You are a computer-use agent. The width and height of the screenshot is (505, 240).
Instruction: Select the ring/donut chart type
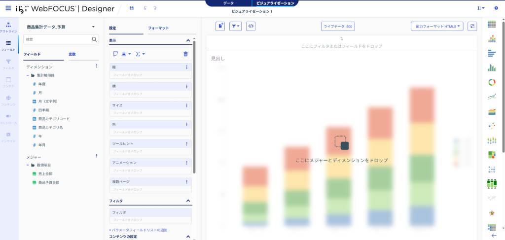491,82
